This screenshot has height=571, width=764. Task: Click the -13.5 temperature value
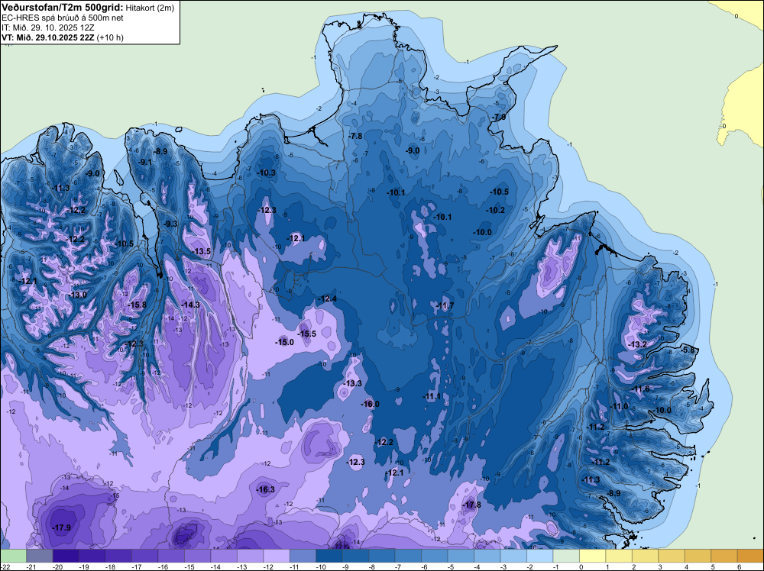pyautogui.click(x=202, y=252)
